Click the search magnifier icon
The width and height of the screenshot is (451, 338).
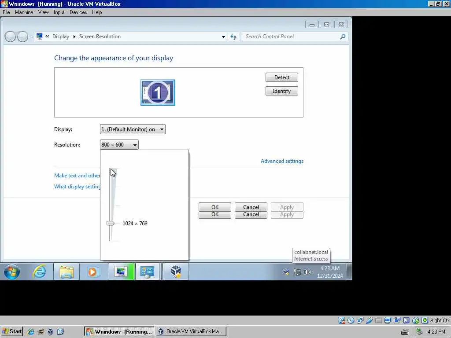coord(343,37)
